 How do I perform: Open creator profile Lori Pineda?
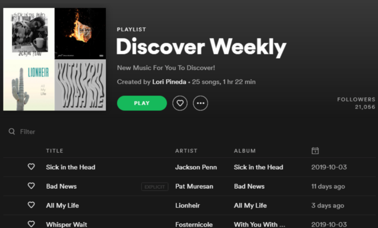[x=169, y=82]
